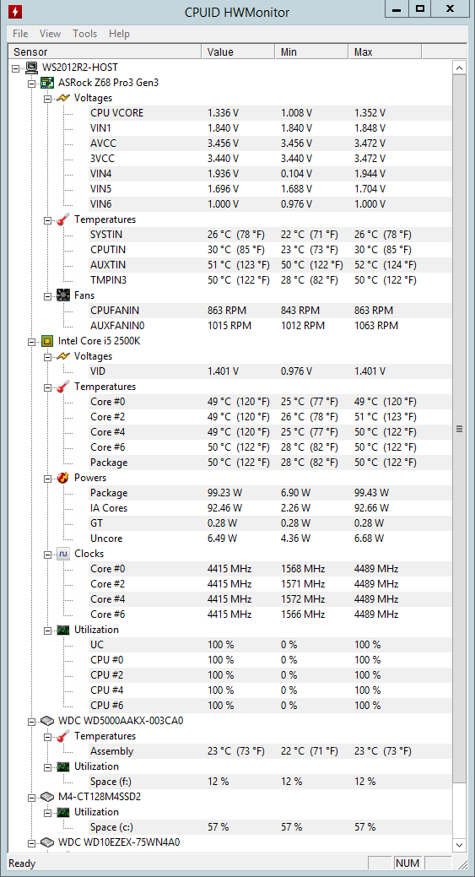Open the File menu
This screenshot has height=877, width=475.
[x=20, y=34]
